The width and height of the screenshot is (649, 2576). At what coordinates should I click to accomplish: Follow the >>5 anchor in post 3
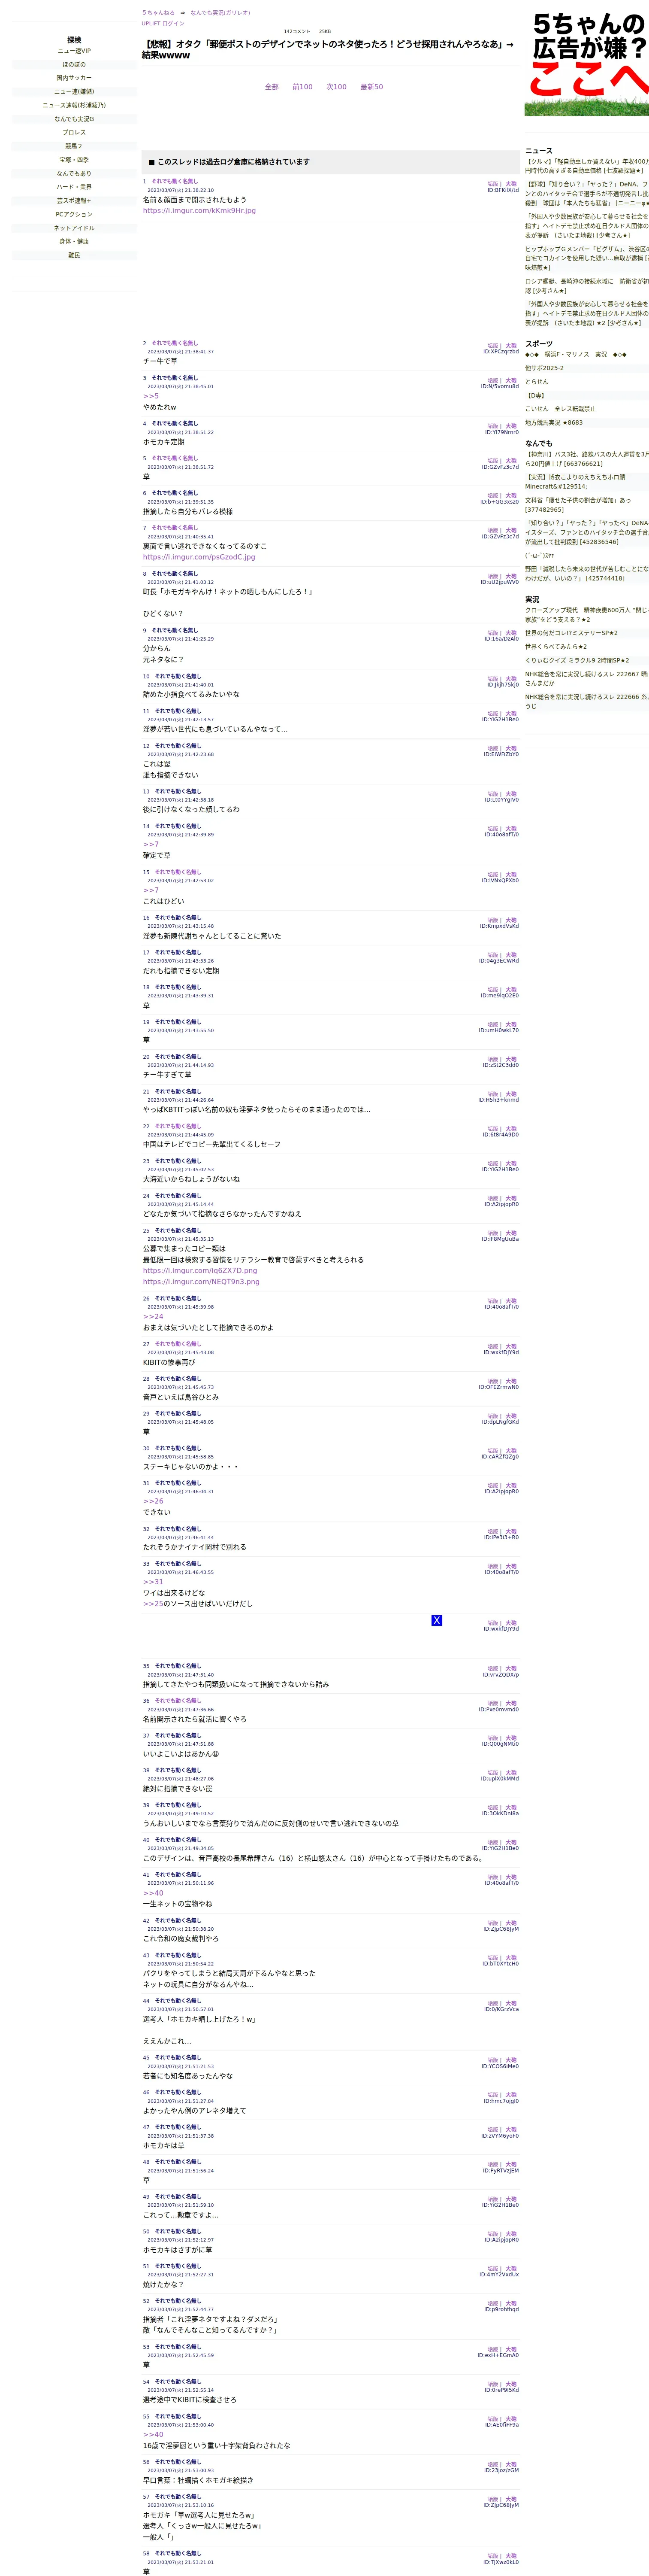tap(151, 396)
